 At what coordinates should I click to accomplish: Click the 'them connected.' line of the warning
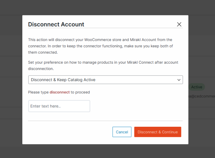(x=43, y=52)
